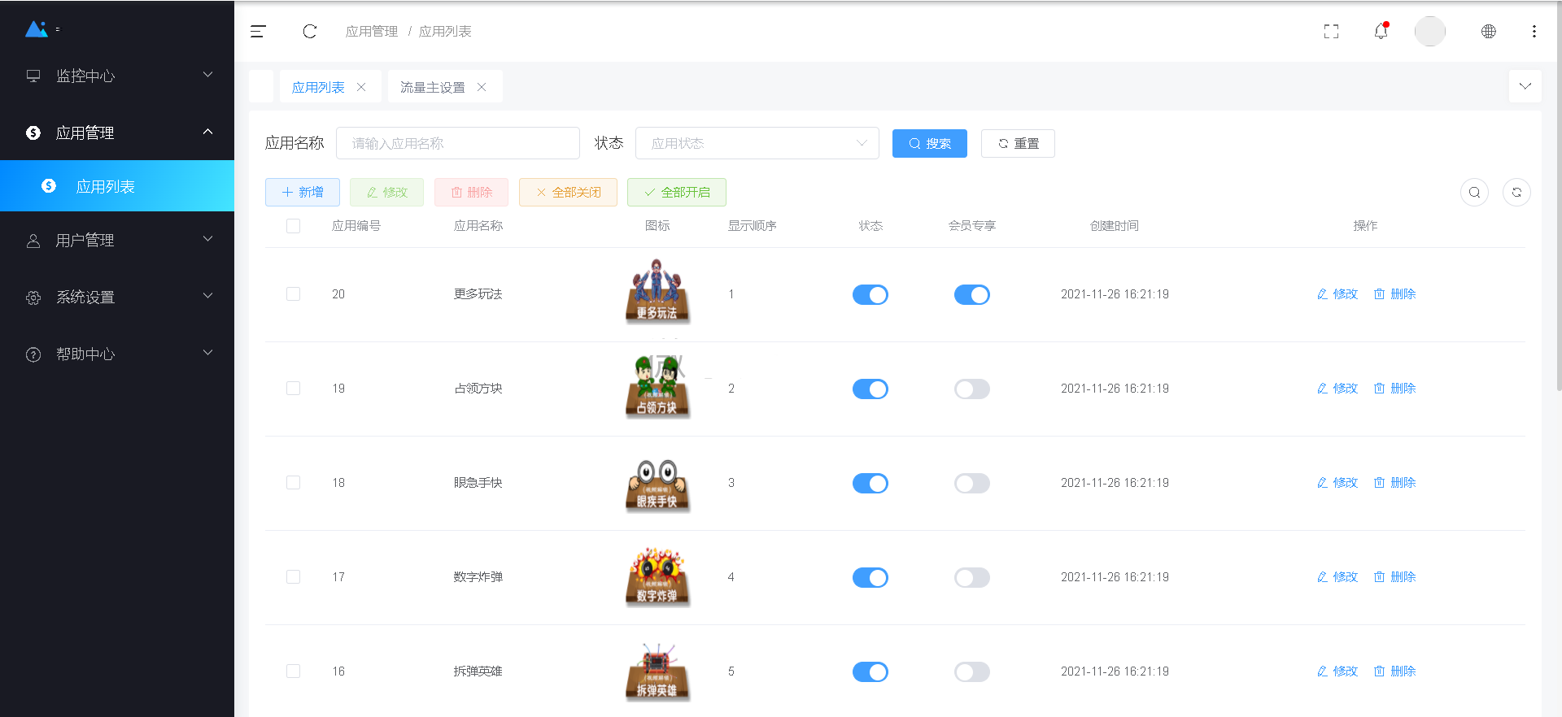Toggle the 状态 switch for 占领方块
The height and width of the screenshot is (717, 1562).
(x=870, y=389)
